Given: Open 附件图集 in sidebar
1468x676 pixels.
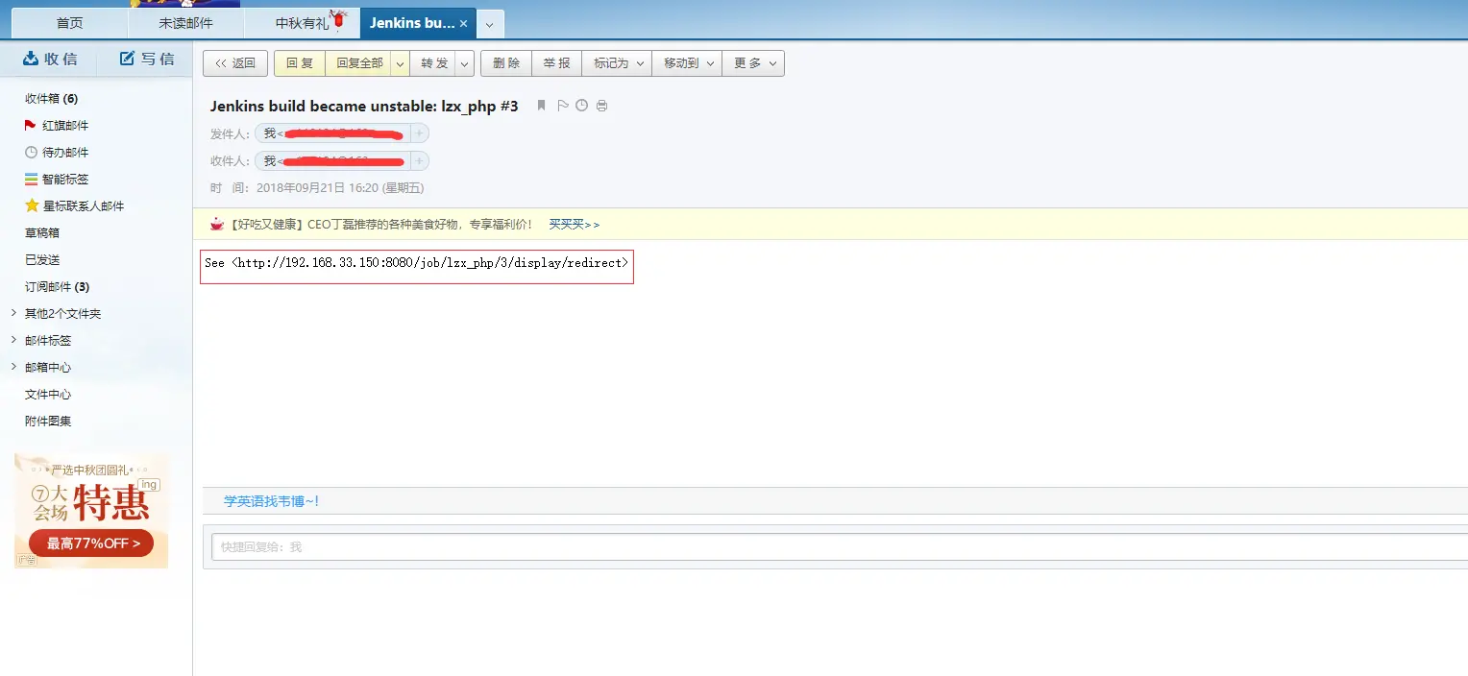Looking at the screenshot, I should tap(48, 421).
